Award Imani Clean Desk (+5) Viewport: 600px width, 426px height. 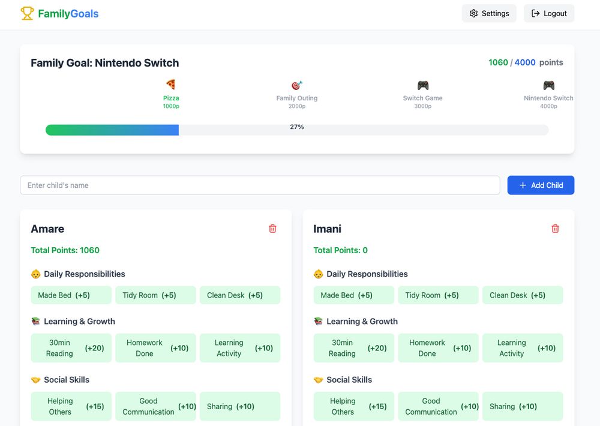[523, 295]
